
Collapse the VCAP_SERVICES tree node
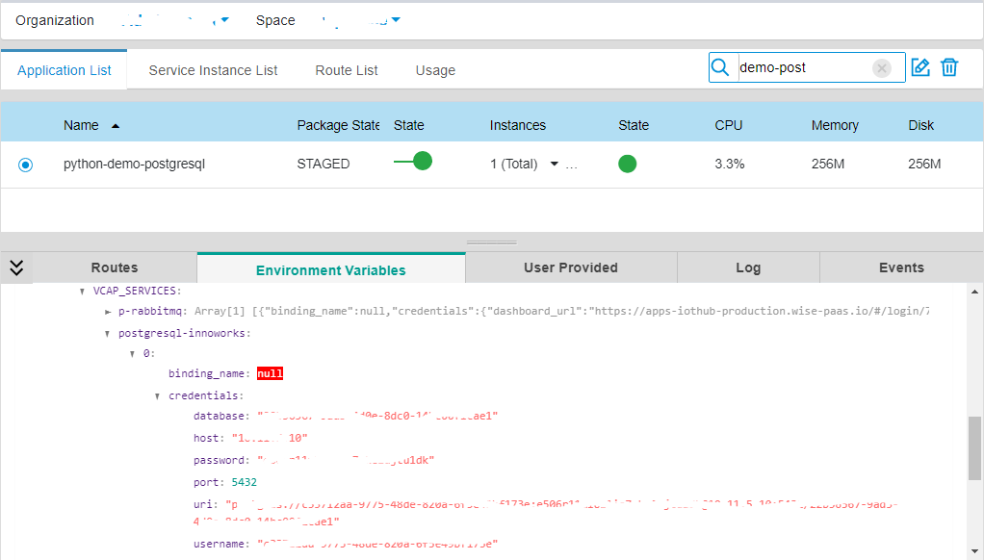tap(82, 290)
